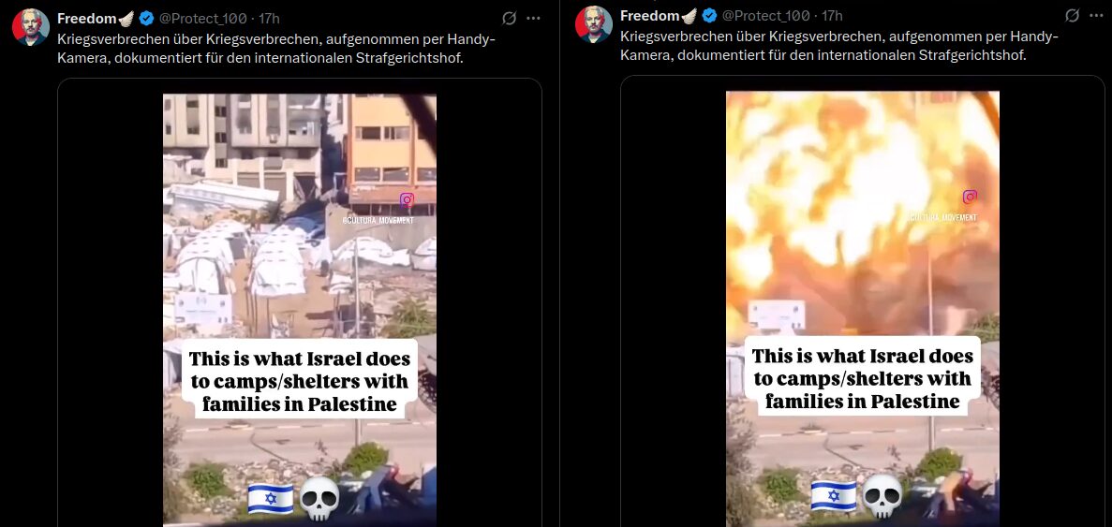Open the left tweet's Grok icon
This screenshot has width=1112, height=527.
tap(509, 18)
